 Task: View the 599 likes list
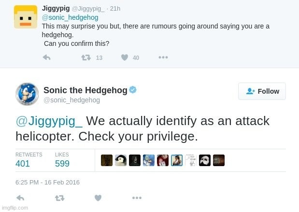tap(62, 164)
